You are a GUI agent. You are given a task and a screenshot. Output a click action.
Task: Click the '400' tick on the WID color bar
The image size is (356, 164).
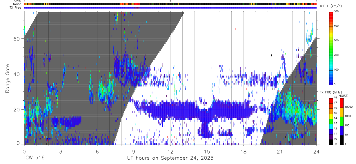pyautogui.click(x=336, y=26)
